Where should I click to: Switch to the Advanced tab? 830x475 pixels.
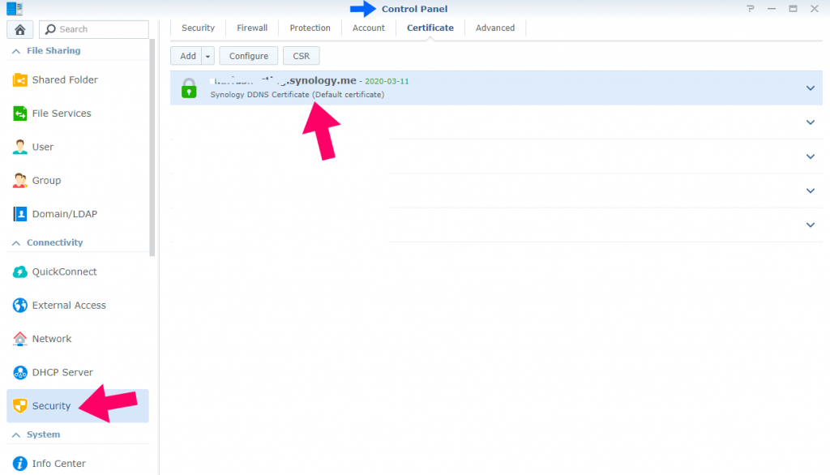tap(494, 28)
